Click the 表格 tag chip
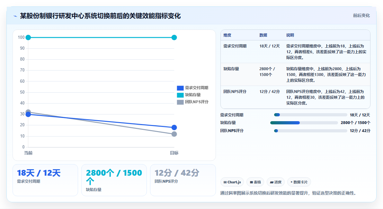Screen dimensions: 383x209 click(x=255, y=182)
